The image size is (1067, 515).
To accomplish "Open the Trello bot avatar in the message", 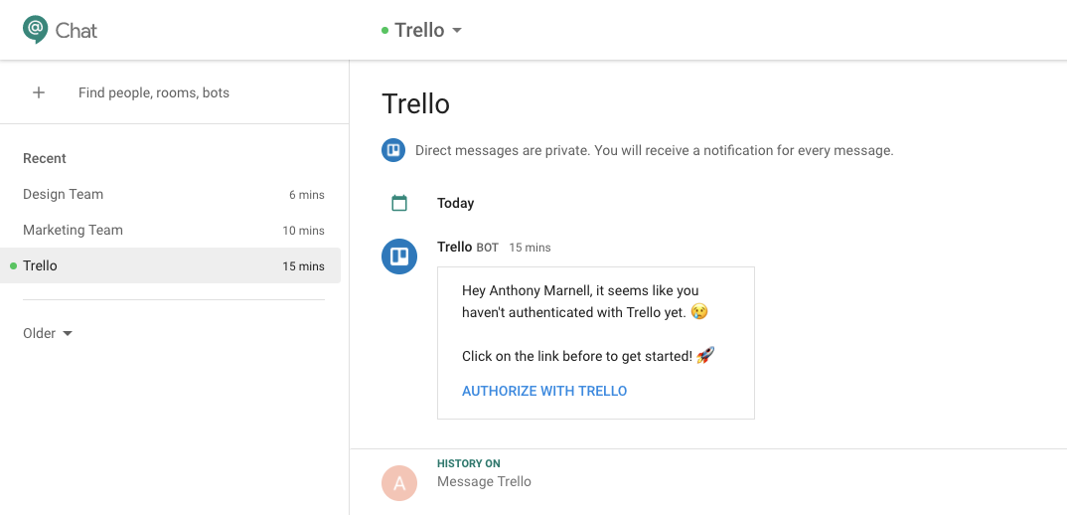I will tap(399, 257).
